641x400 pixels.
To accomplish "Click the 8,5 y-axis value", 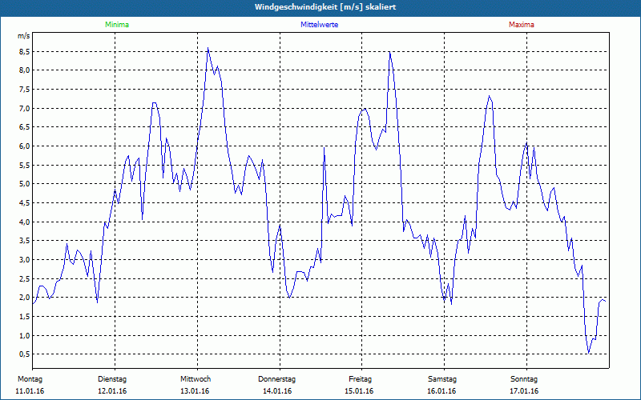I will [24, 51].
